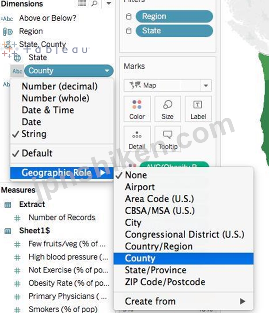Click the # icon beside Obesity Rate

pos(17,284)
